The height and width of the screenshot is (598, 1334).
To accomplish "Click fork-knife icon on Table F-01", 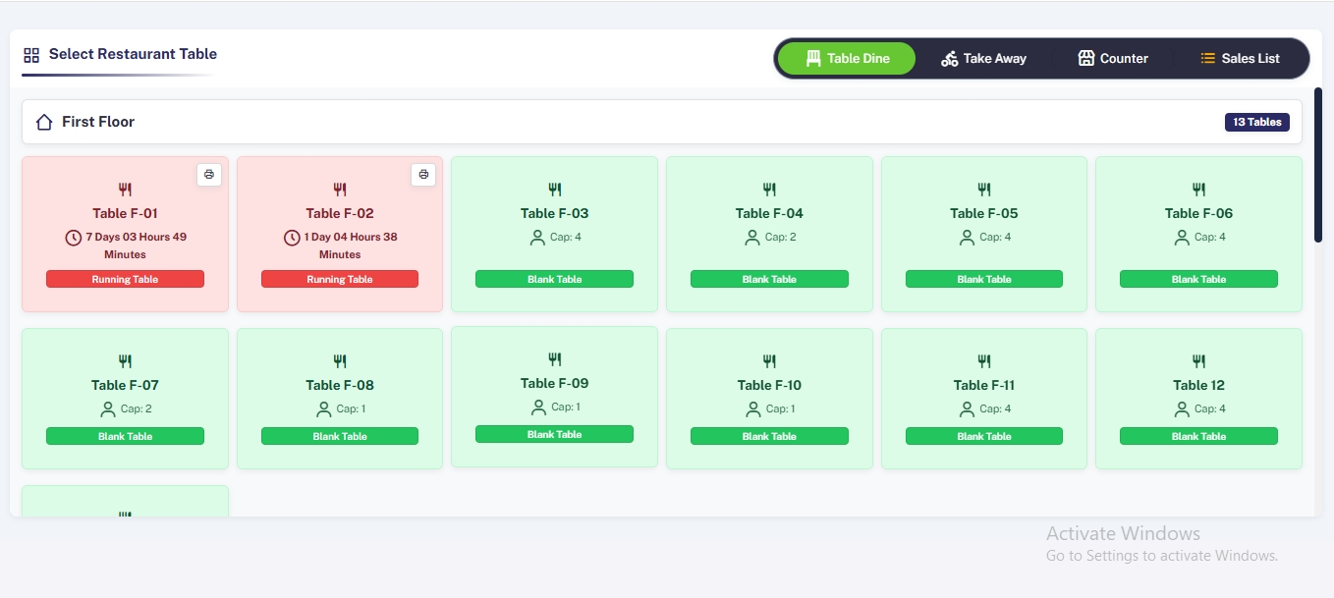I will (125, 190).
